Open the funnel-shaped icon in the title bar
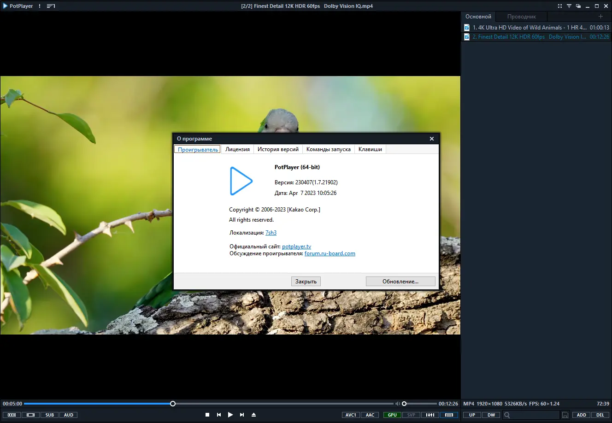 click(x=569, y=6)
